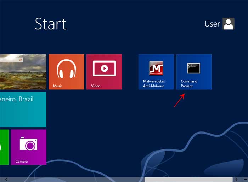
Task: Select the "Music" tile label
Action: coord(58,86)
